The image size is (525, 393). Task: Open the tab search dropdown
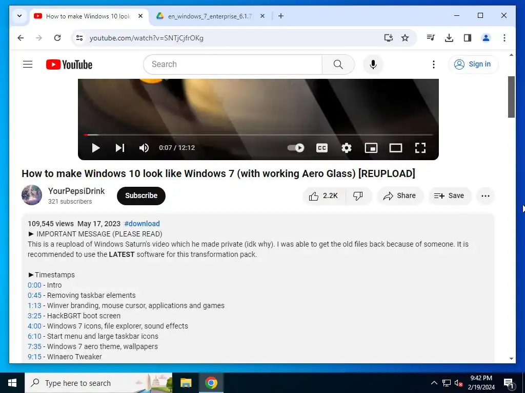pyautogui.click(x=19, y=16)
